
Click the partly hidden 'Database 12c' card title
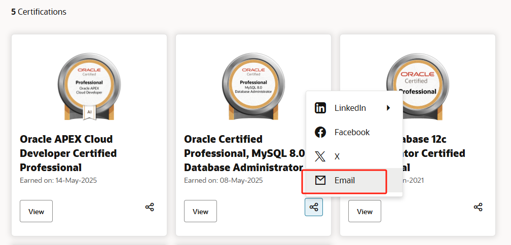(x=434, y=153)
